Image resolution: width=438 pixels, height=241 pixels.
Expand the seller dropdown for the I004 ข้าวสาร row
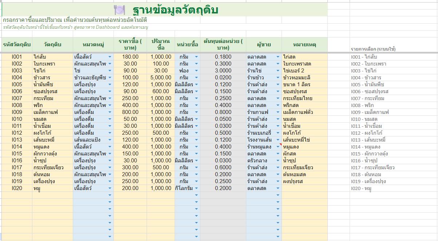pos(278,78)
